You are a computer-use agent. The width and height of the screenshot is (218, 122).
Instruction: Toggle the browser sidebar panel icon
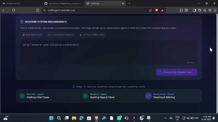194,10
